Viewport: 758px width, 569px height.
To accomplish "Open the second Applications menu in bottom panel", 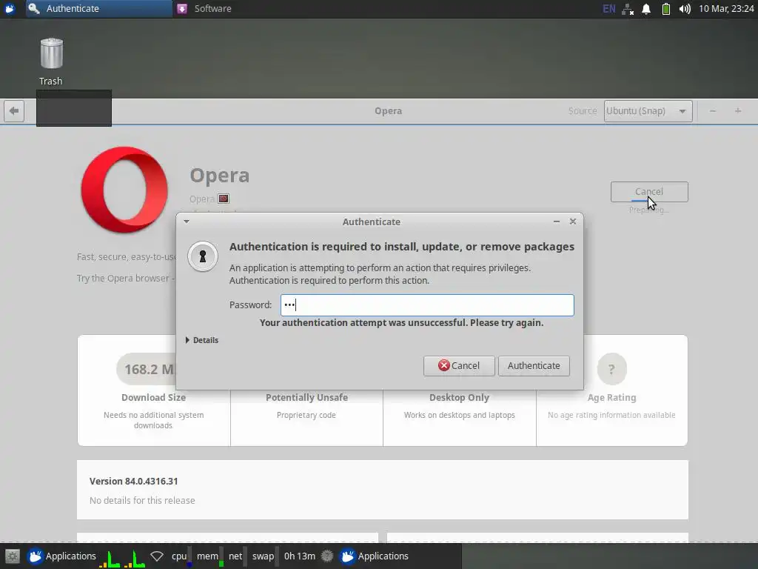I will [x=374, y=556].
